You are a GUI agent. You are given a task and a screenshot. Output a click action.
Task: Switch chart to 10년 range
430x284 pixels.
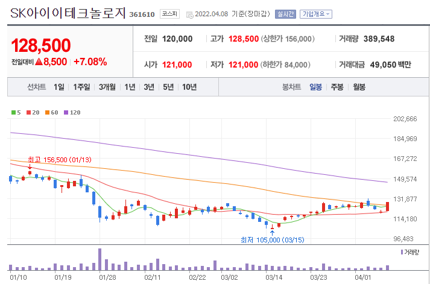pyautogui.click(x=189, y=87)
